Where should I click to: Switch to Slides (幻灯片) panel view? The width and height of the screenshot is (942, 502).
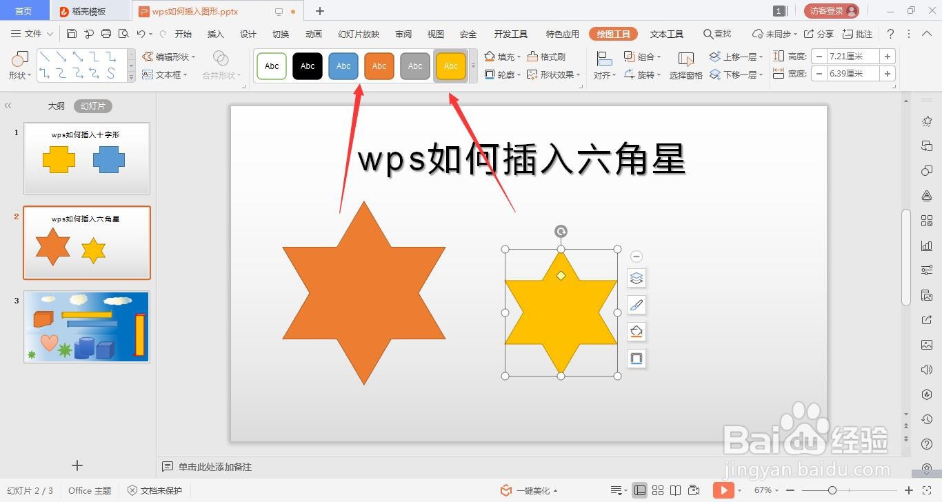pos(93,106)
